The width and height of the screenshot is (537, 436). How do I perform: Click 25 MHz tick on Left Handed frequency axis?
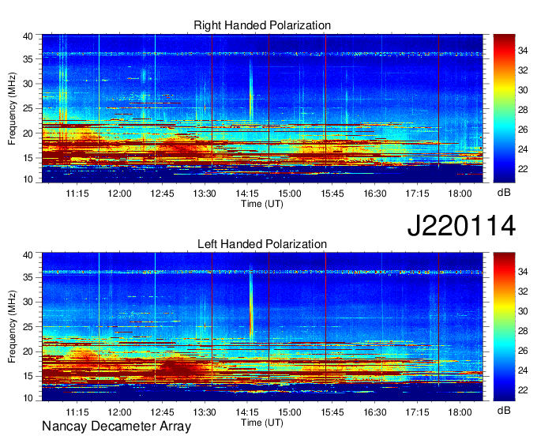click(x=28, y=327)
